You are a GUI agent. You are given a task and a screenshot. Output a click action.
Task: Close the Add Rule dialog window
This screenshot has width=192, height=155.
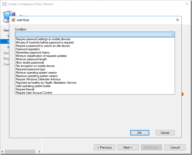pos(177,20)
